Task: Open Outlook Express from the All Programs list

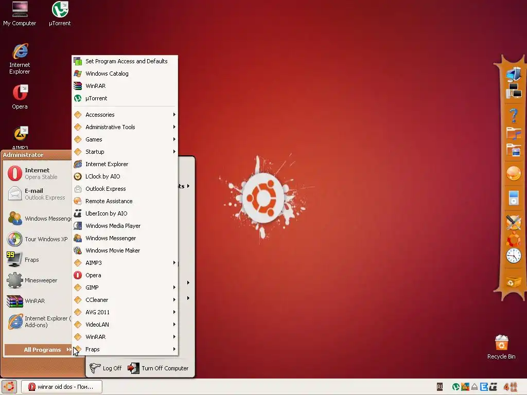Action: 125,189
